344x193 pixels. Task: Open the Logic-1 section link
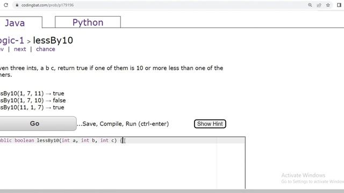(x=12, y=41)
